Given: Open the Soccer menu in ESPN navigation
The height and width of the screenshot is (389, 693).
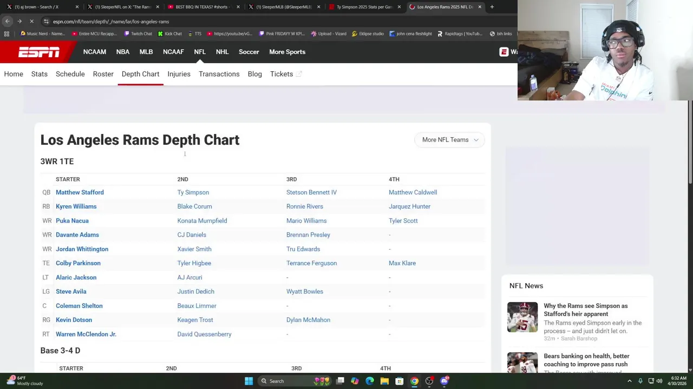Looking at the screenshot, I should (249, 52).
